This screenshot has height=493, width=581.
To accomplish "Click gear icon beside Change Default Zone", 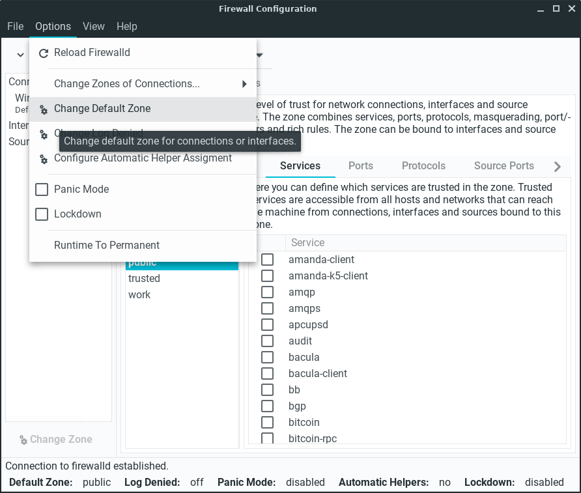I will click(x=44, y=109).
